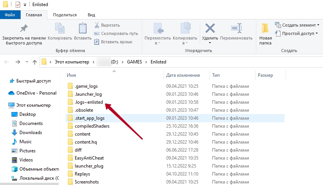
Task: Select the EasyAntiCheat folder
Action: point(89,158)
